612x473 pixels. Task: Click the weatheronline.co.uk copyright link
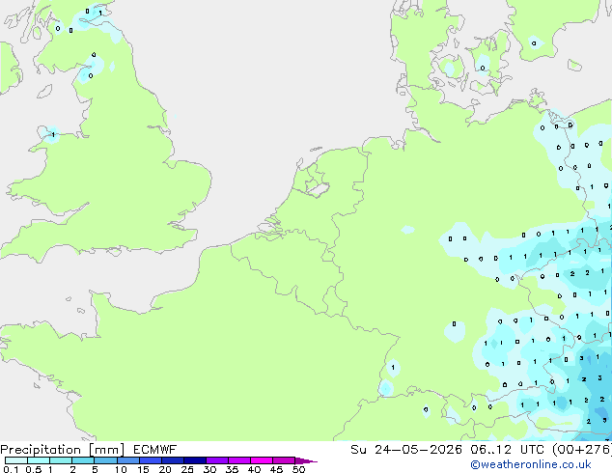pyautogui.click(x=530, y=464)
